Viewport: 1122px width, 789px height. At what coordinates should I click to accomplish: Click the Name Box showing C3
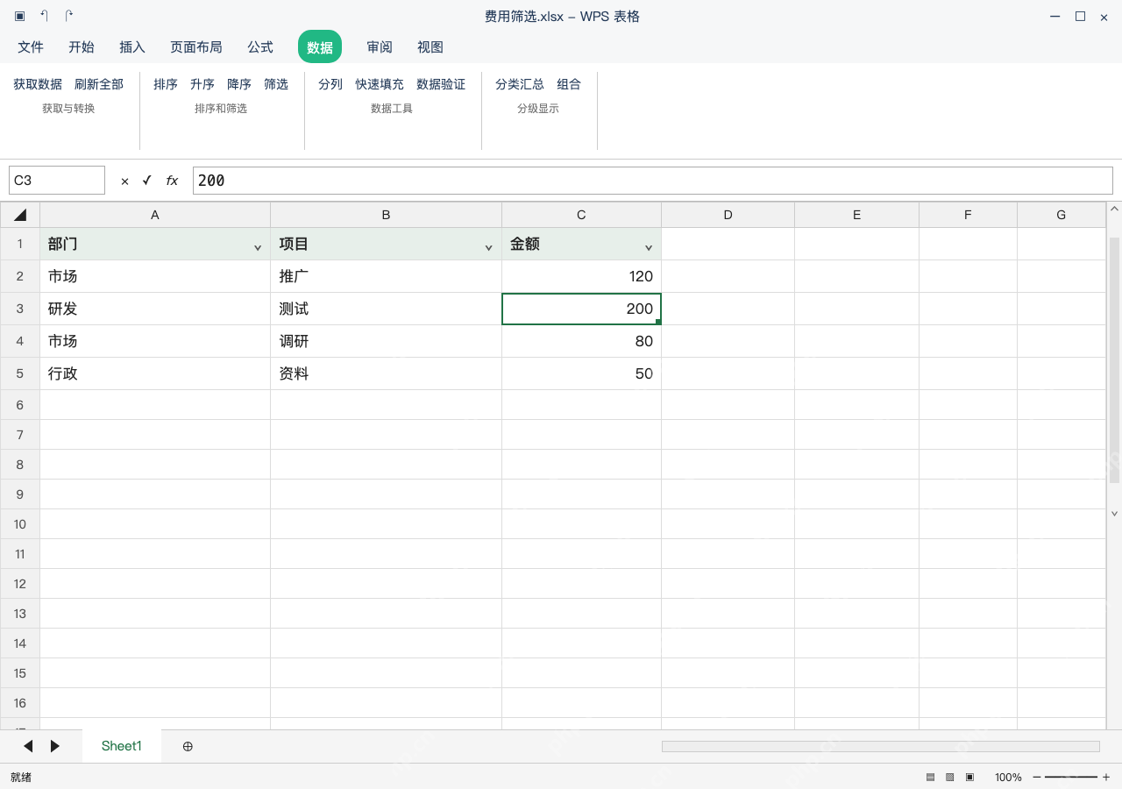(x=57, y=181)
